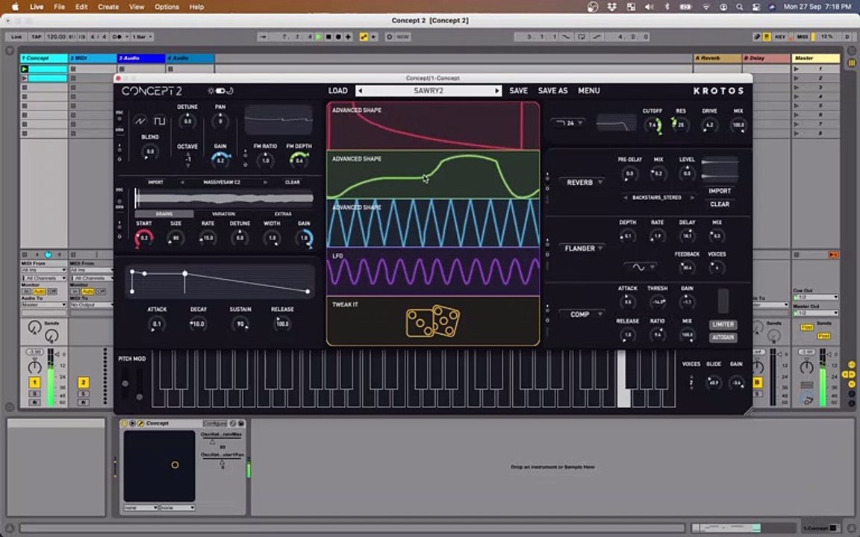Click the envelope RELEASE knob
The image size is (860, 537).
(x=282, y=324)
